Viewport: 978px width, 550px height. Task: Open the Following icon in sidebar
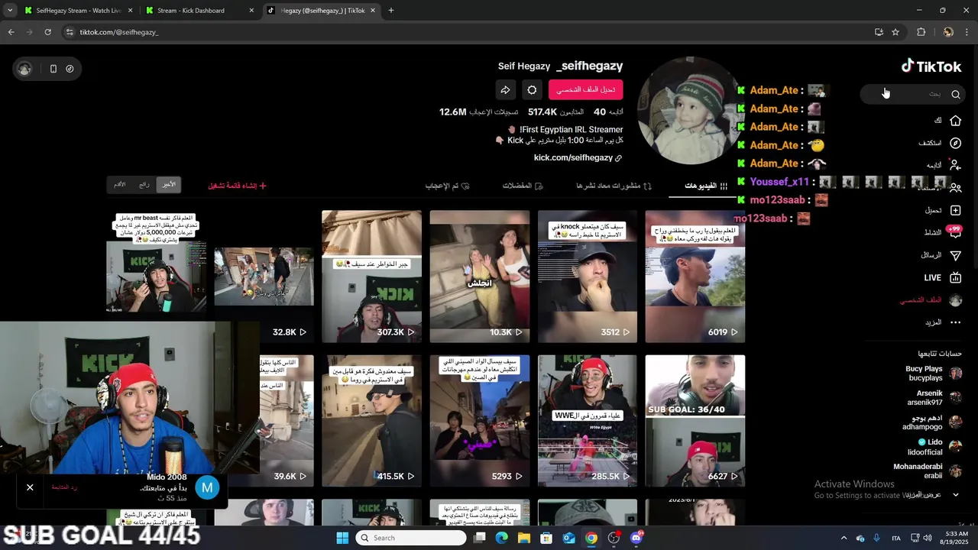pos(955,165)
